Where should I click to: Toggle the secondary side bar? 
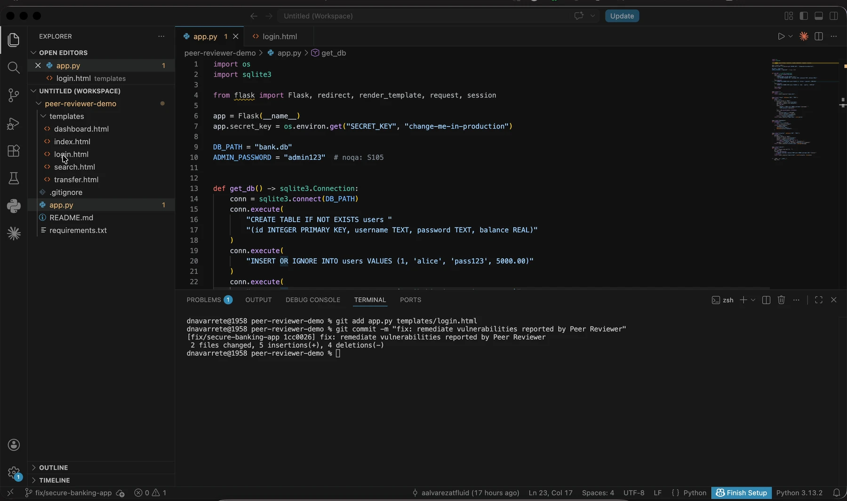[834, 16]
